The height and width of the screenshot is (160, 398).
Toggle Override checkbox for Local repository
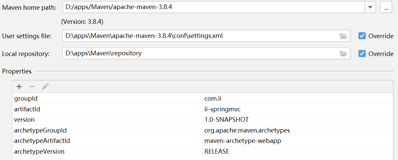[x=362, y=54]
